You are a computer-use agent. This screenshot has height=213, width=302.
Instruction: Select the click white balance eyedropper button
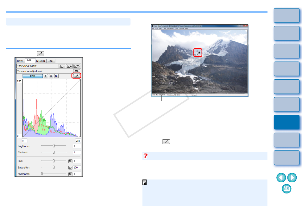click(77, 76)
